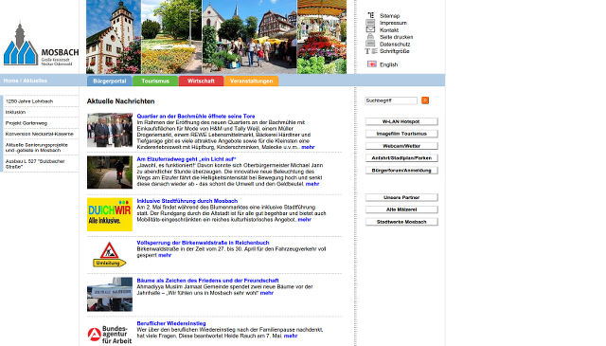Click the Bäume des Friedens photo thumbnail
The width and height of the screenshot is (606, 346).
coord(110,294)
